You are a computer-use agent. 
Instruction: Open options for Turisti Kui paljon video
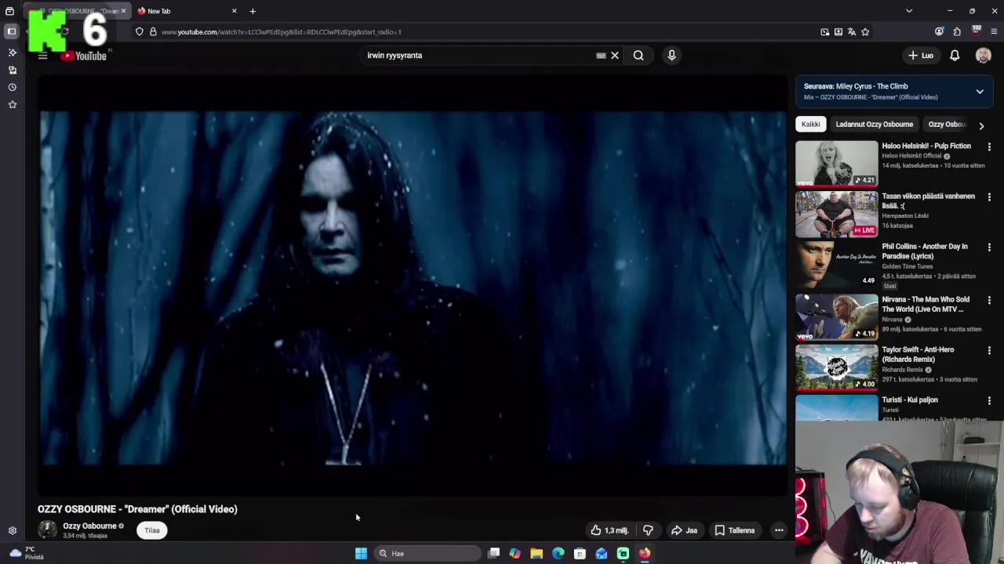click(989, 400)
